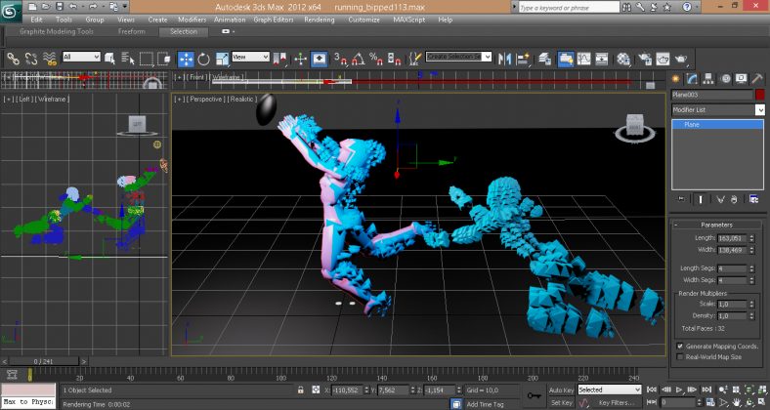The width and height of the screenshot is (770, 410).
Task: Open the Graph Editors menu
Action: tap(274, 19)
